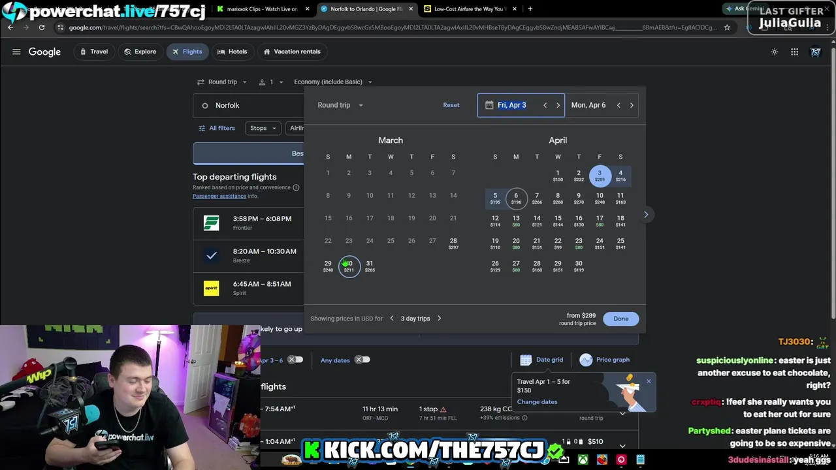836x470 pixels.
Task: Move departure date one day earlier
Action: click(545, 105)
